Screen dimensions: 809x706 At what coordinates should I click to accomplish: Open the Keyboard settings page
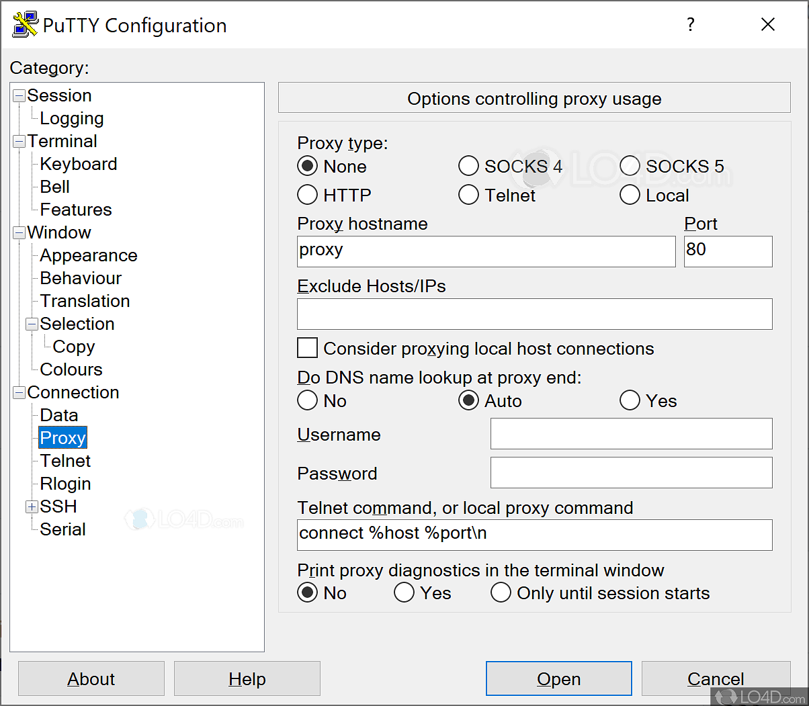pos(78,163)
